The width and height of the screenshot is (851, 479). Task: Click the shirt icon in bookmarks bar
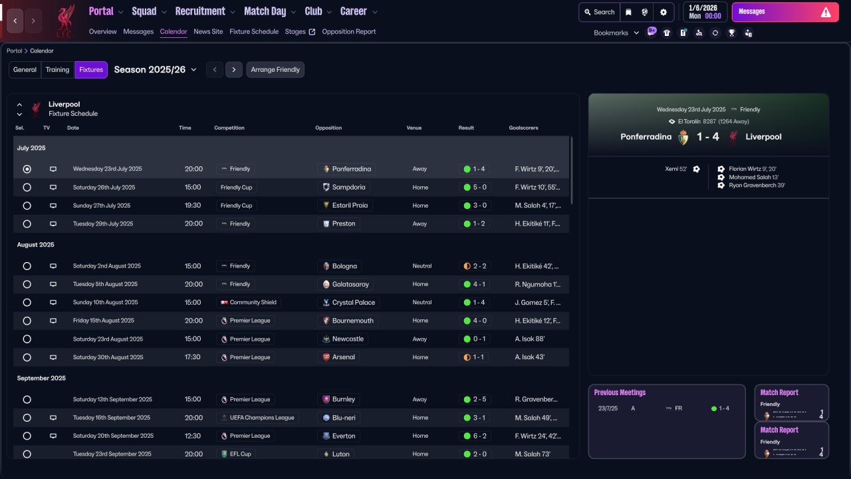pos(667,33)
